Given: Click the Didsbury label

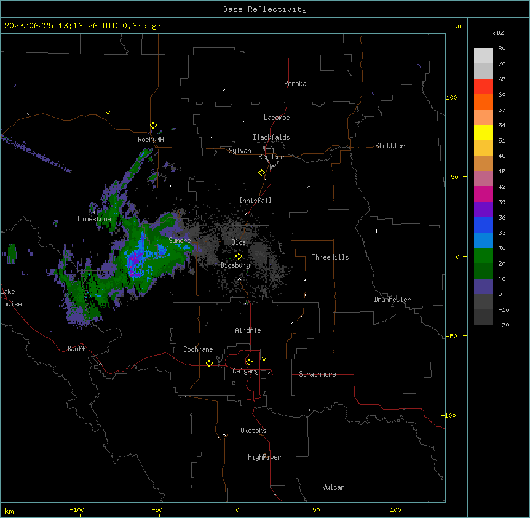Looking at the screenshot, I should (x=235, y=265).
